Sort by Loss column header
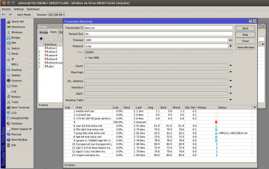Viewport: 269px width, 169px height. [117, 107]
